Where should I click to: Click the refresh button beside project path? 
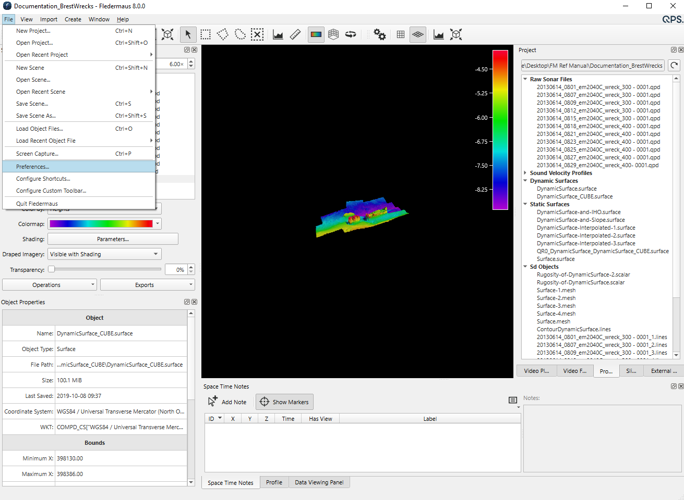tap(674, 66)
